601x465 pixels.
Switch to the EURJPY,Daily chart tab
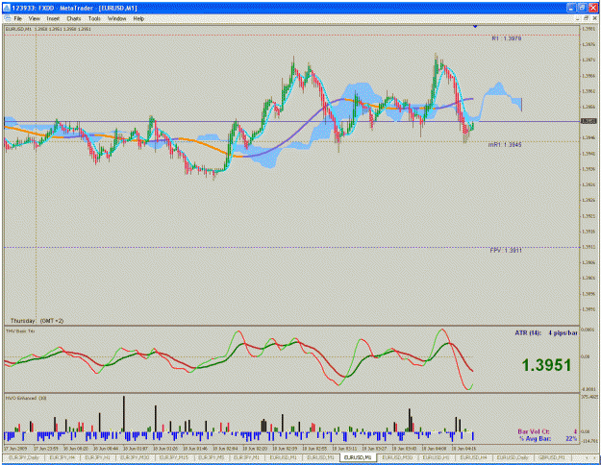pos(23,457)
